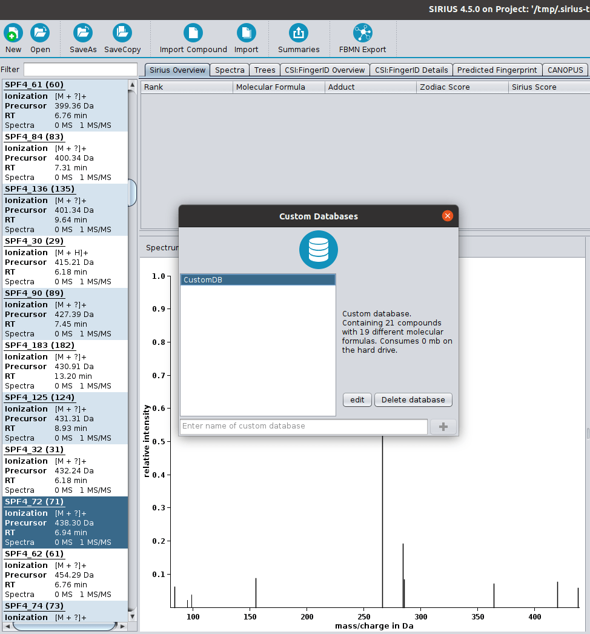
Task: Select compound SPF4_61 (60)
Action: tap(65, 105)
